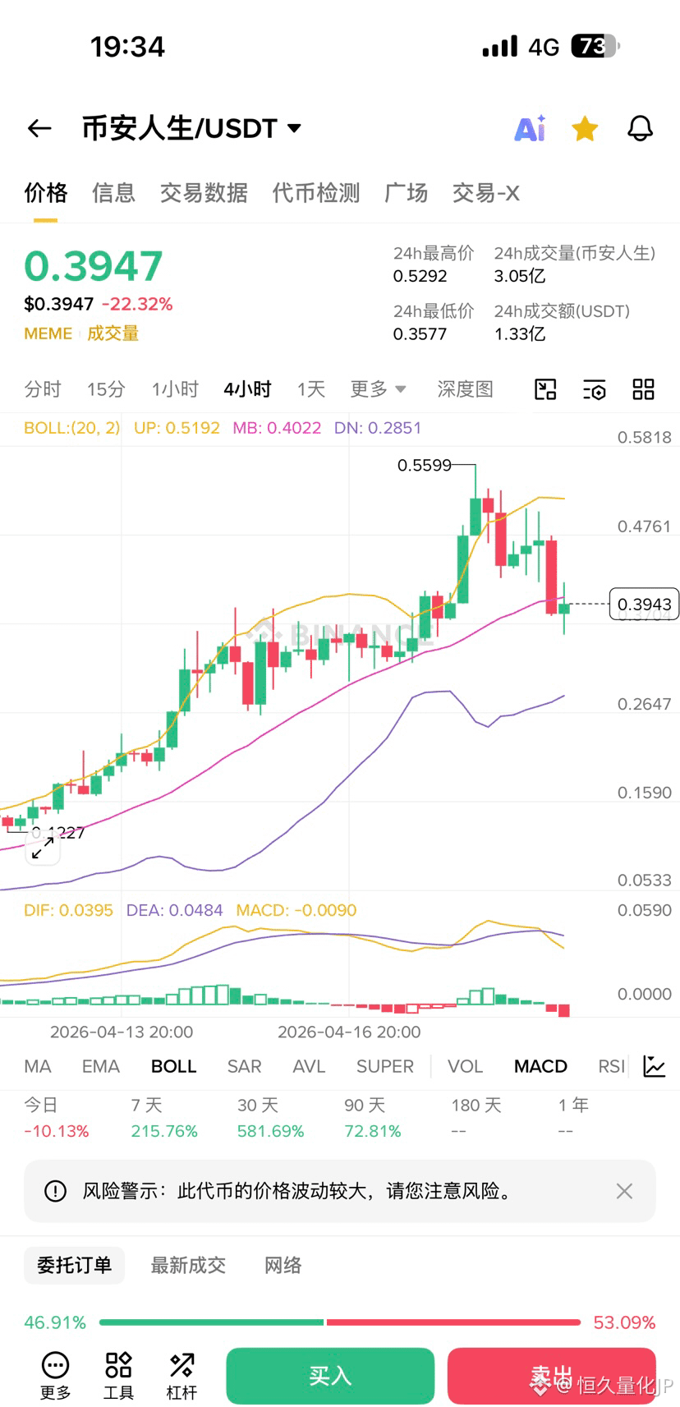
Task: Toggle the AVL indicator
Action: [x=309, y=1066]
